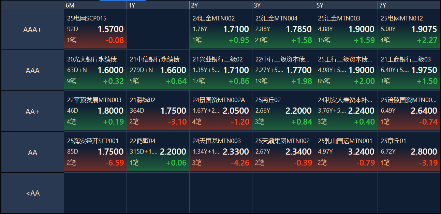Open the 25天鼎集团MTN002 bond card

[283, 152]
